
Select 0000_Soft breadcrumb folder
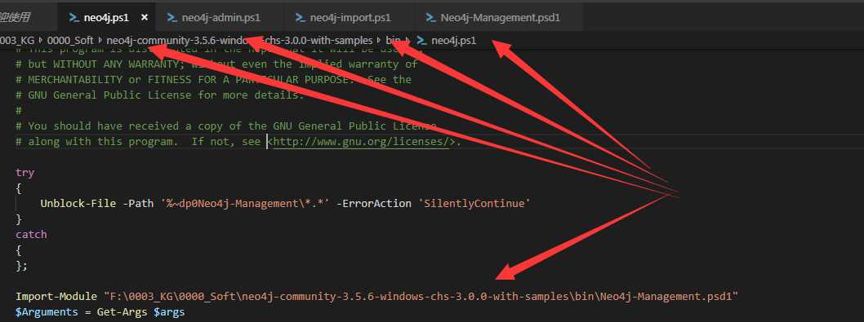coord(70,40)
